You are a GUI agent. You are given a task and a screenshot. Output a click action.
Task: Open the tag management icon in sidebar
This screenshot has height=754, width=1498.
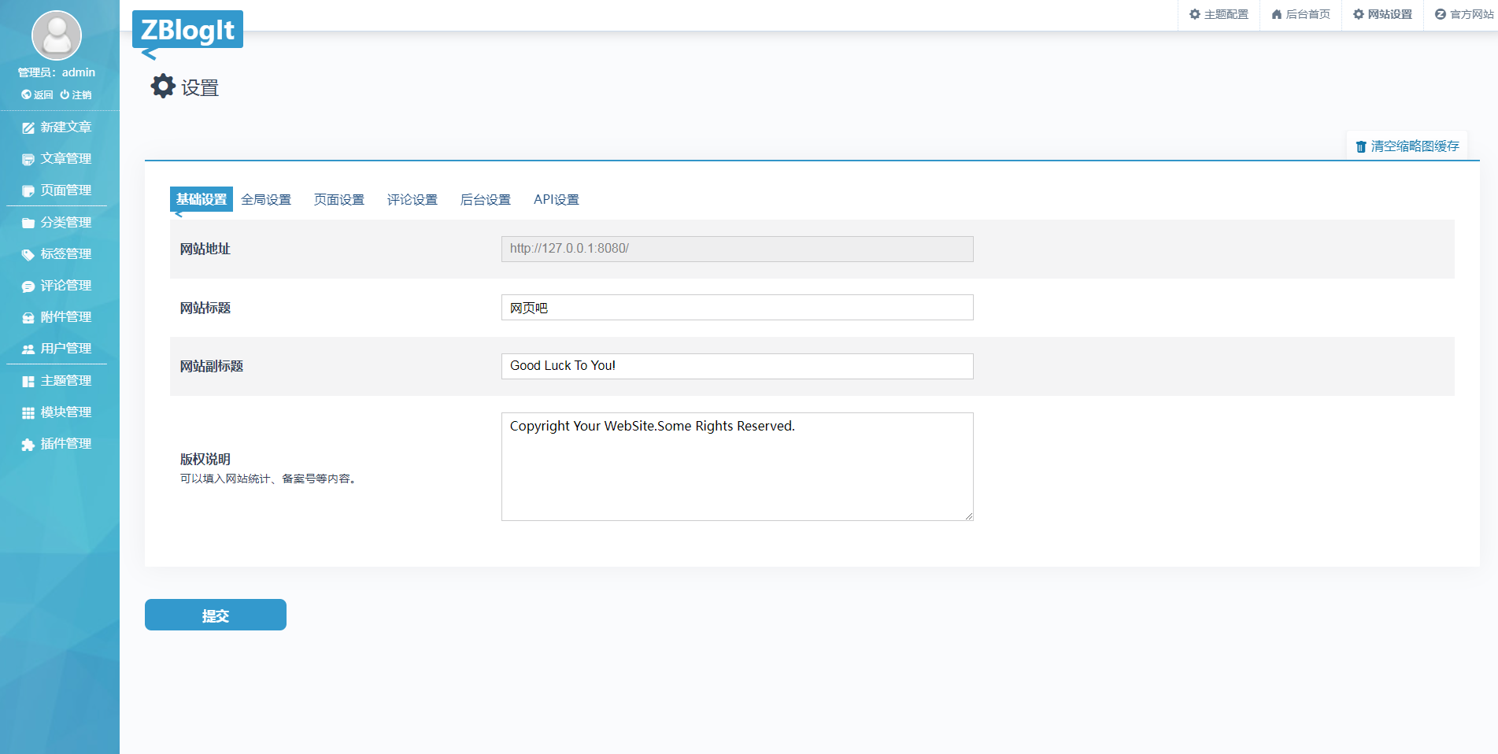28,254
